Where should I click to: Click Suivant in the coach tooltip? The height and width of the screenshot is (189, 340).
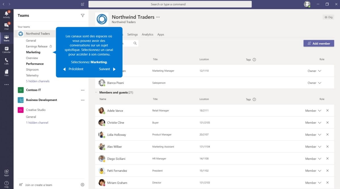pyautogui.click(x=107, y=69)
